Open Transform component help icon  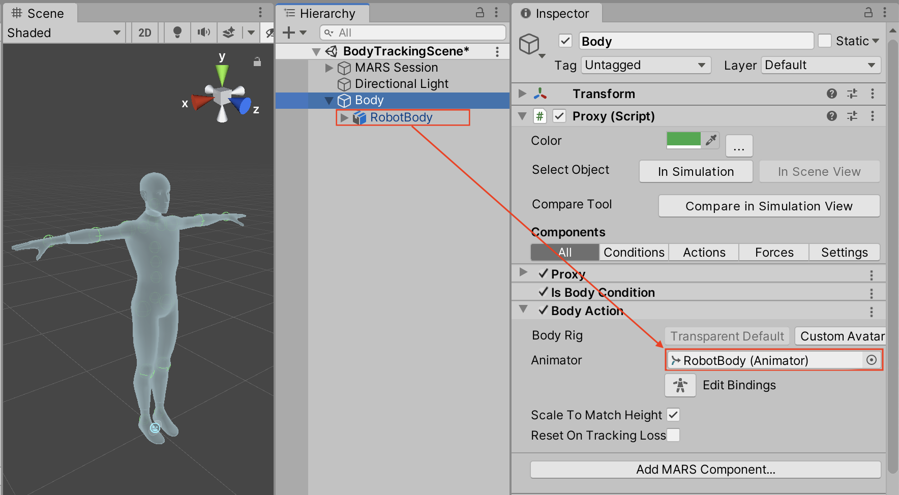click(832, 94)
